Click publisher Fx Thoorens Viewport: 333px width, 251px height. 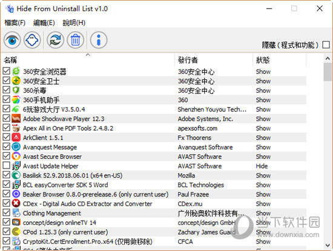(x=194, y=138)
